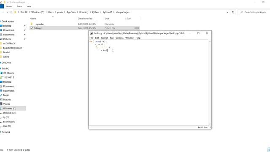Open the ALGOTRADE folder in sidebar
270x152 pixels.
[9, 43]
